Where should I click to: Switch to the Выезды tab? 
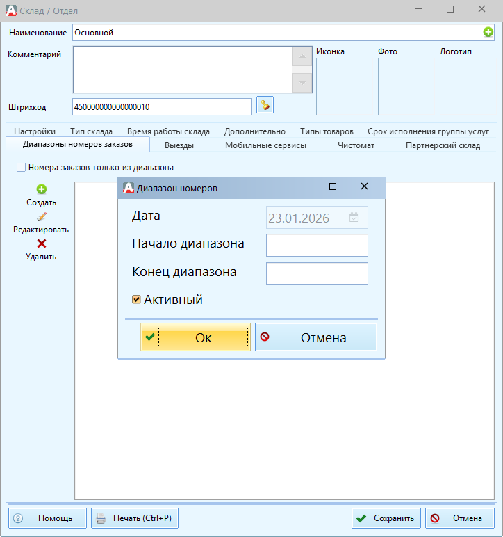tap(179, 145)
